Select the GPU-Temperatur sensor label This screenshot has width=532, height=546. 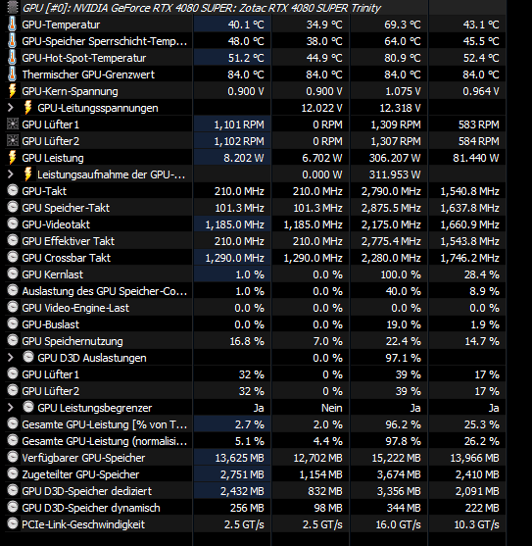click(x=61, y=25)
